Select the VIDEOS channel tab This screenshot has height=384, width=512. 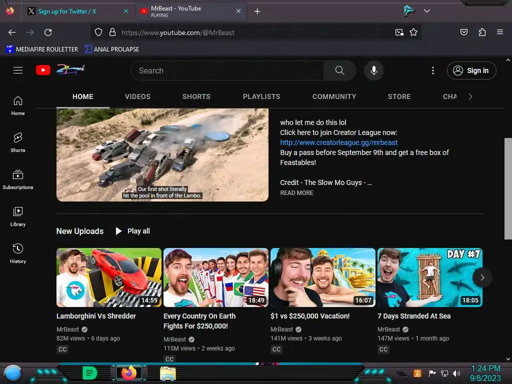[x=137, y=96]
